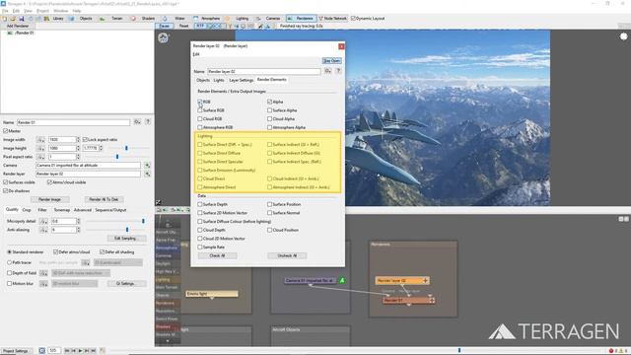This screenshot has height=355, width=631.
Task: Click the 3D preview compass icon
Action: [x=163, y=38]
